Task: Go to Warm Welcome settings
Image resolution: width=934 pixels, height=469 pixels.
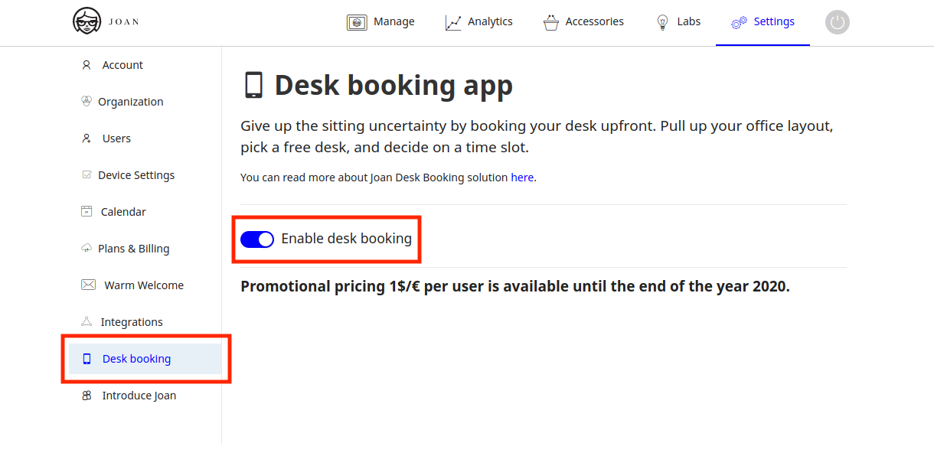Action: [145, 285]
